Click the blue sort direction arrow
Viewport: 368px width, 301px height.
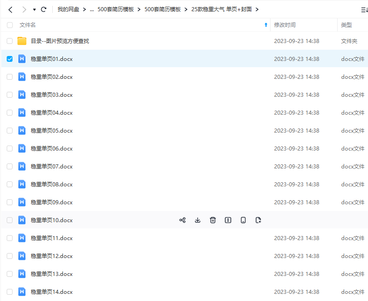click(266, 25)
